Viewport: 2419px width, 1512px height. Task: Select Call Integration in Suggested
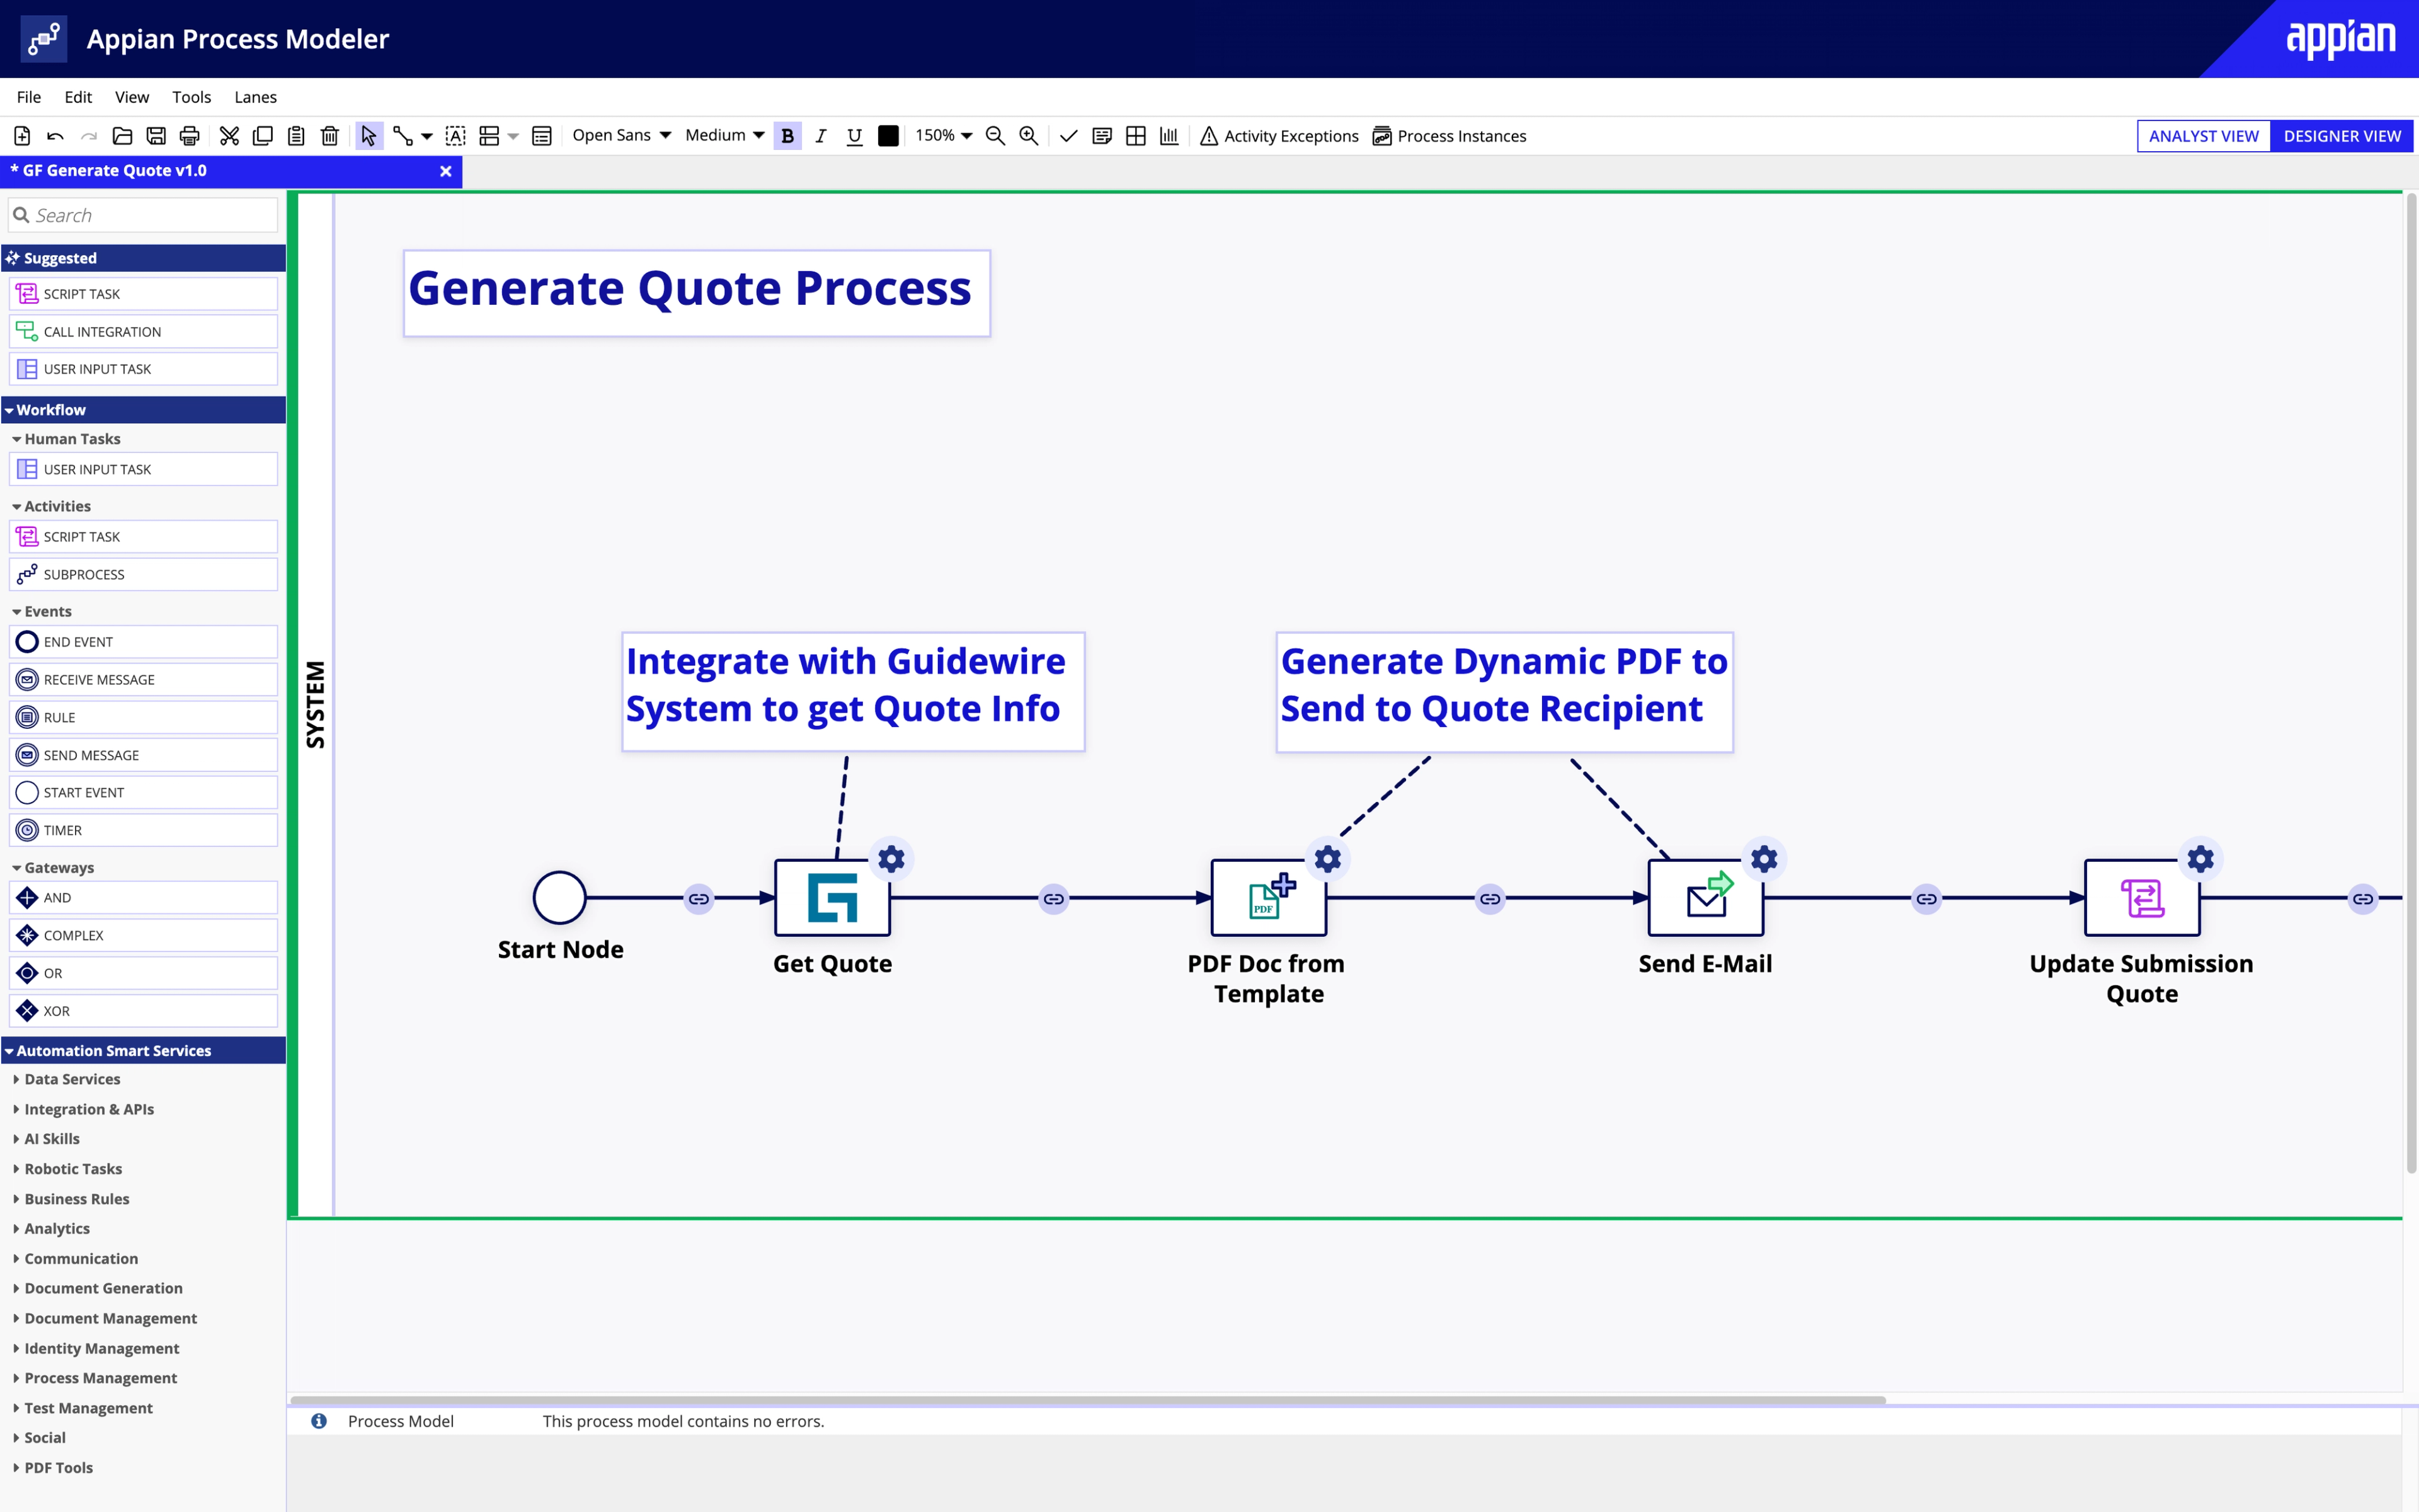pos(143,331)
